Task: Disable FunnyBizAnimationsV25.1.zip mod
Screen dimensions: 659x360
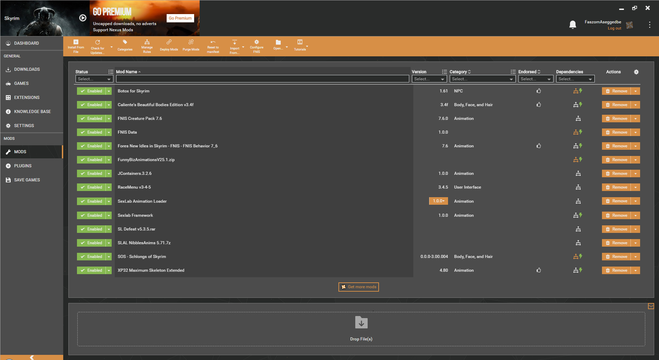Action: [x=91, y=160]
